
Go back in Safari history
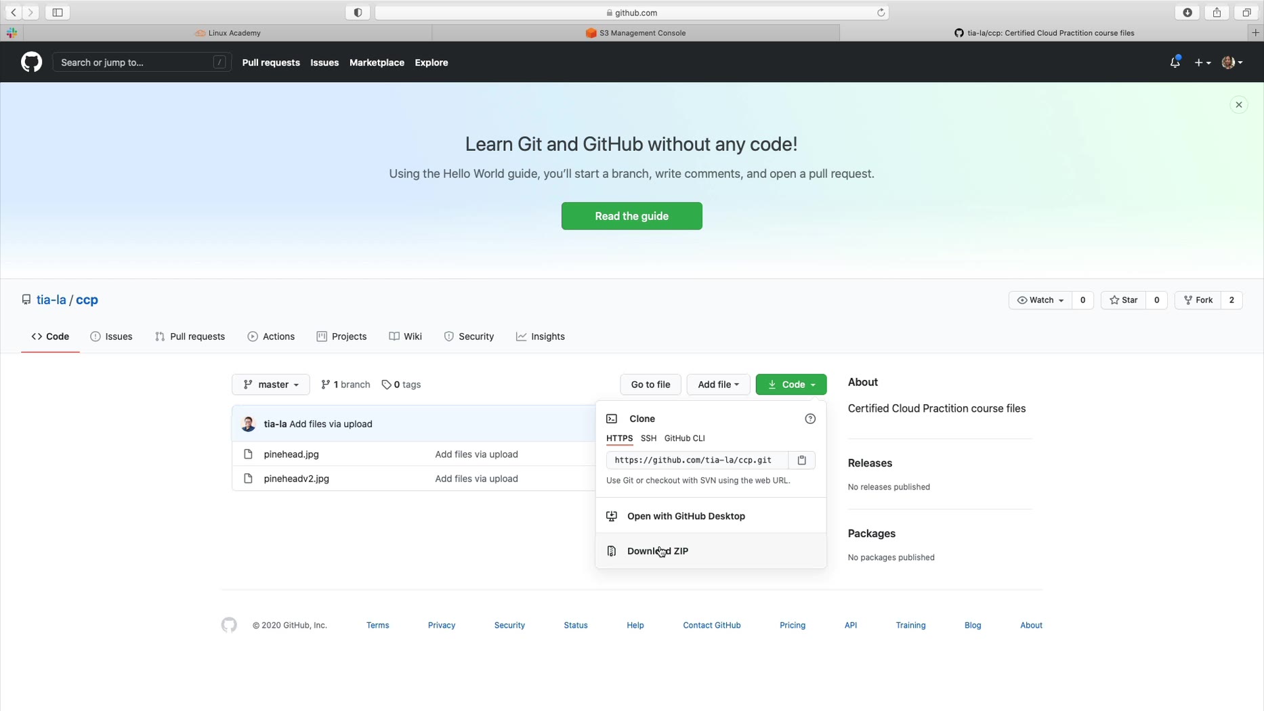click(14, 12)
